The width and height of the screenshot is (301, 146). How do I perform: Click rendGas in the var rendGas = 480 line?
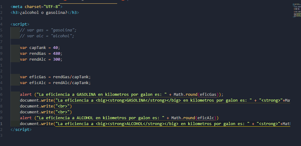(x=38, y=54)
